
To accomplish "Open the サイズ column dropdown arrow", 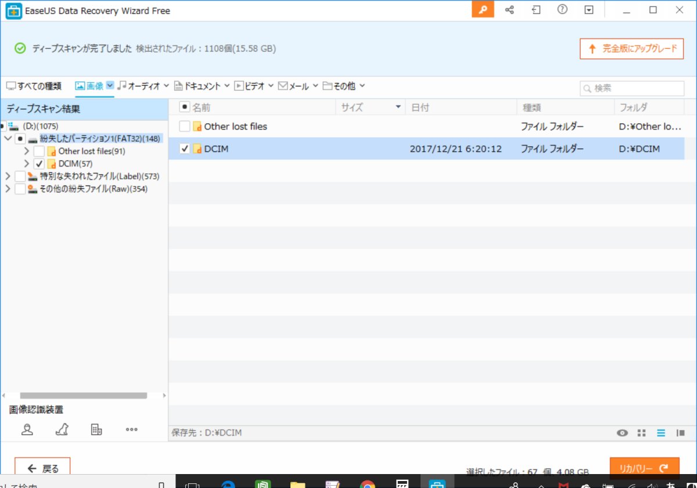I will click(x=398, y=107).
